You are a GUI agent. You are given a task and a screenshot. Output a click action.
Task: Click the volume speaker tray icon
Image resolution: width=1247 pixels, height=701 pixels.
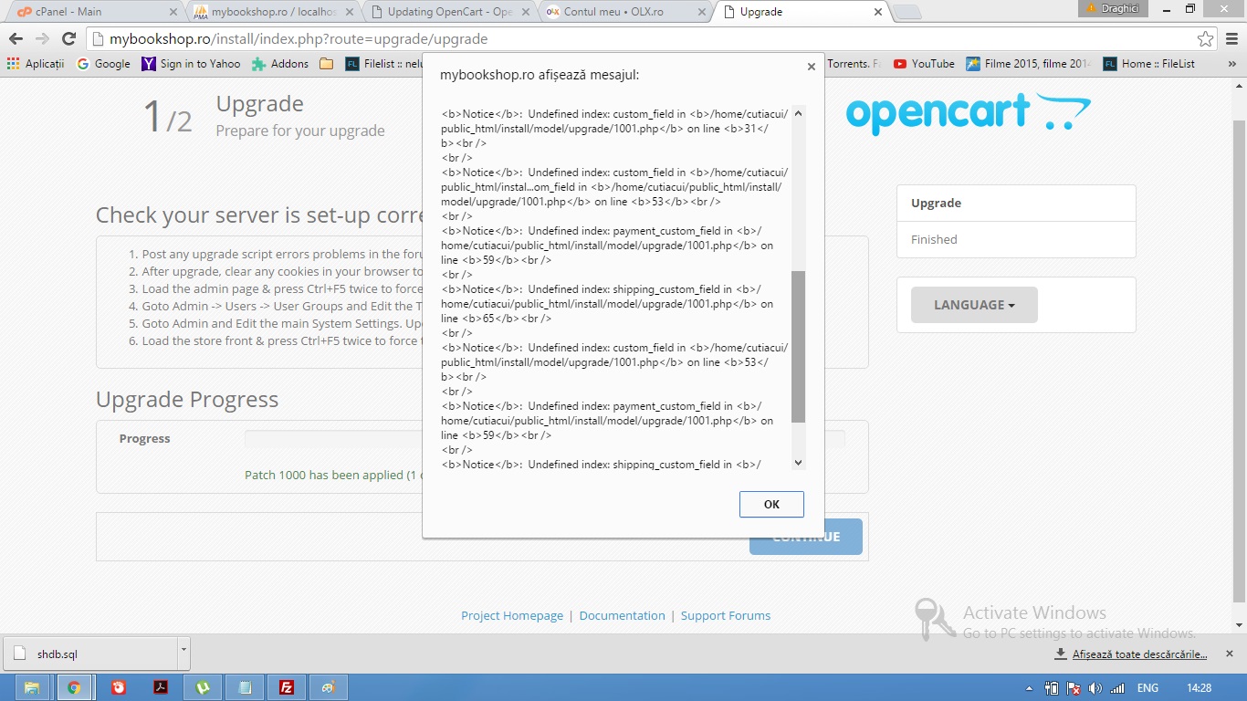coord(1095,688)
